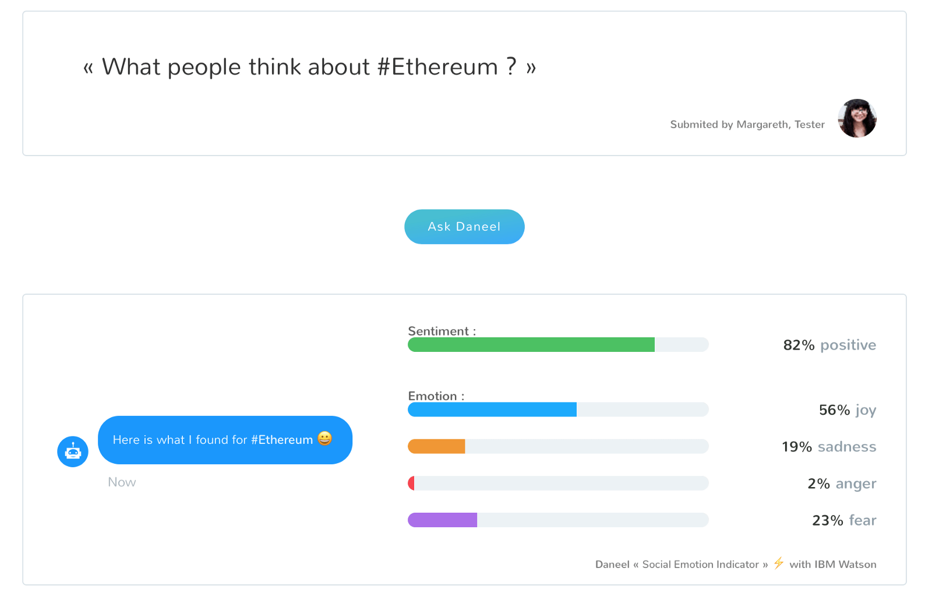Click Submited by Margareth, Tester text
Viewport: 932px width, 596px height.
(747, 124)
